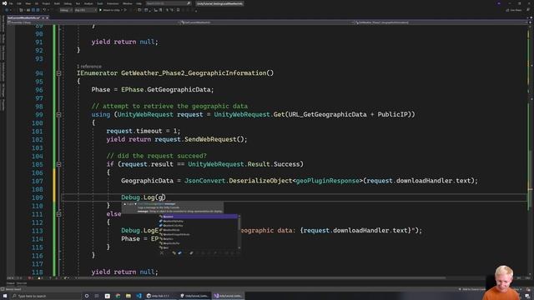Open the Project menu
This screenshot has width=534, height=300.
(46, 3)
